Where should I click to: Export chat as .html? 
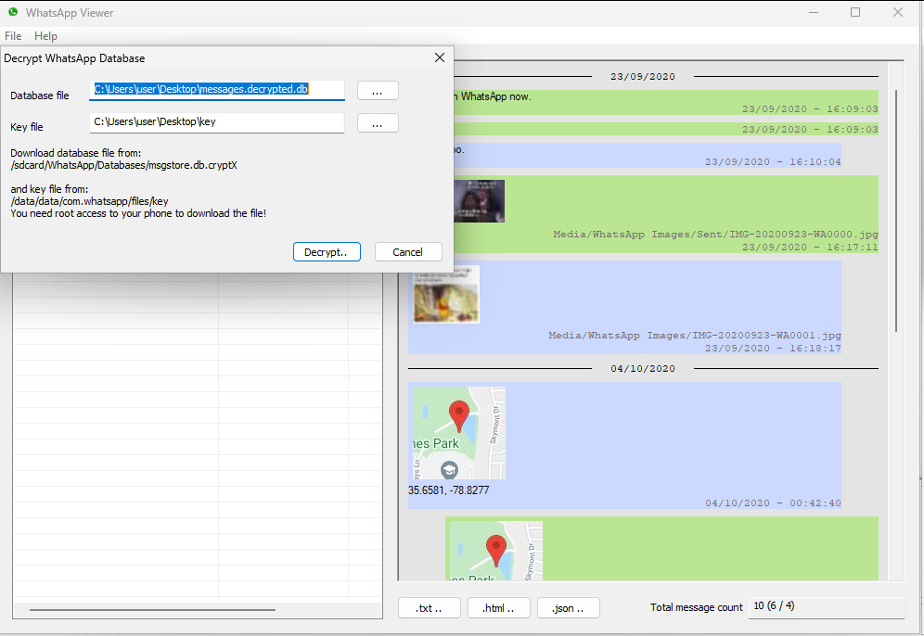pyautogui.click(x=498, y=608)
